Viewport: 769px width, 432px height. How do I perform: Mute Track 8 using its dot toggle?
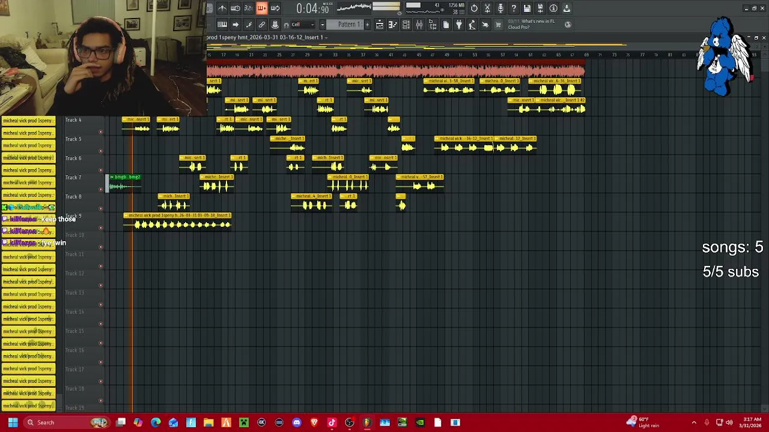pos(100,208)
